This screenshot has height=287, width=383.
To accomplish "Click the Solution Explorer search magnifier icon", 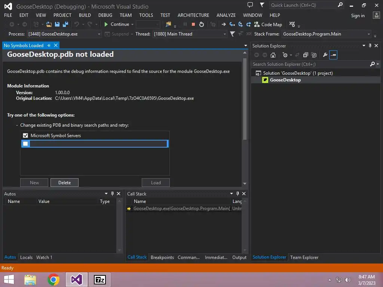I will click(x=372, y=64).
